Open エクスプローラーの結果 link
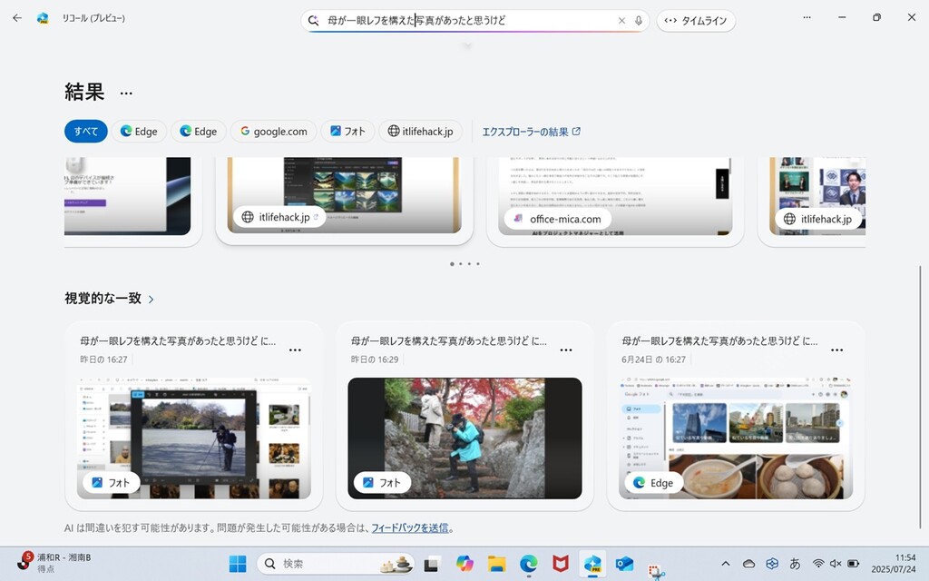The height and width of the screenshot is (581, 929). click(x=531, y=132)
